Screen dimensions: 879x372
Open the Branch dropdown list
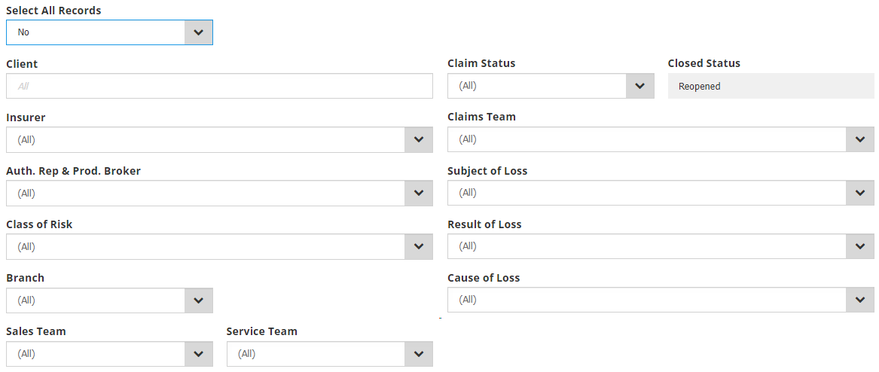click(x=109, y=300)
